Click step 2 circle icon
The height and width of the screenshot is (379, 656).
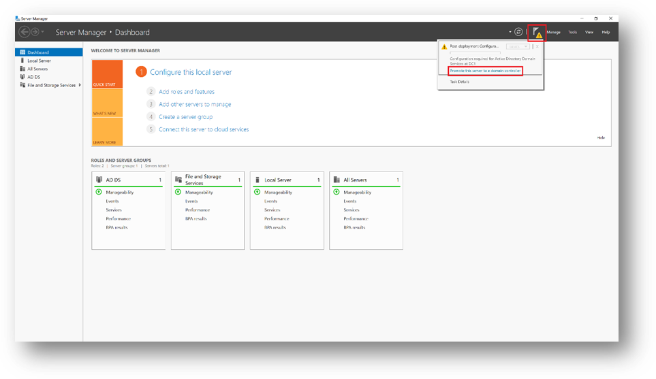point(151,91)
